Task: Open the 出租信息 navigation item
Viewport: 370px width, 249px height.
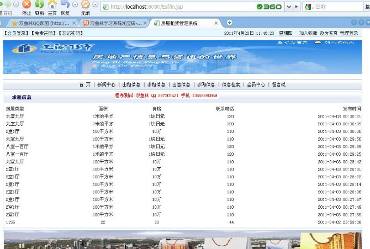Action: click(131, 84)
